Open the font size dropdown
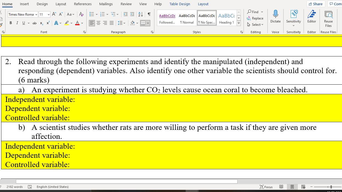 49,15
